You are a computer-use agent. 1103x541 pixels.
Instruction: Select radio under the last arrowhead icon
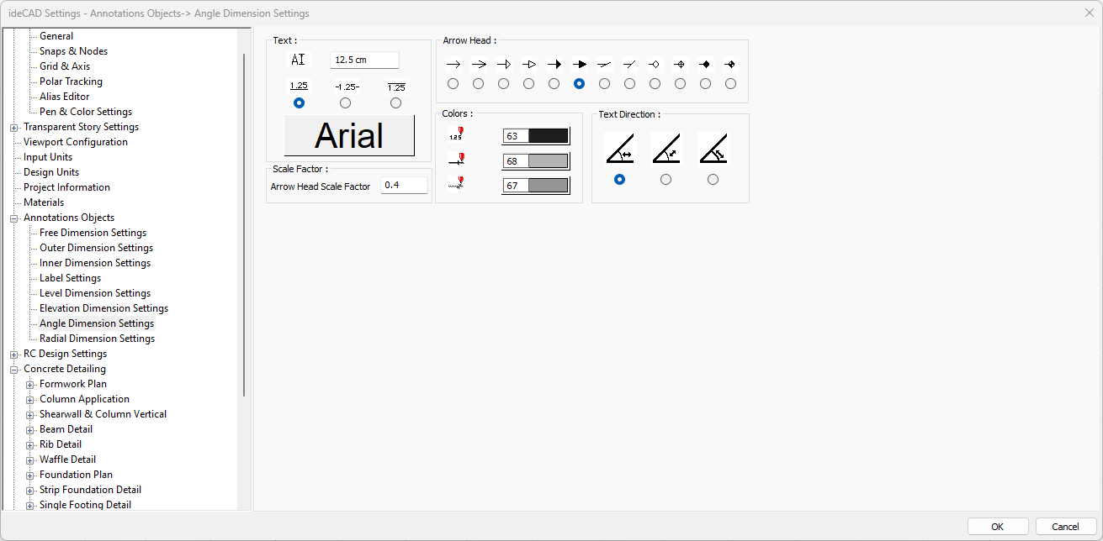tap(731, 83)
